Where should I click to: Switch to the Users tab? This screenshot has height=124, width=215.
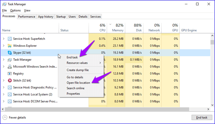point(72,17)
